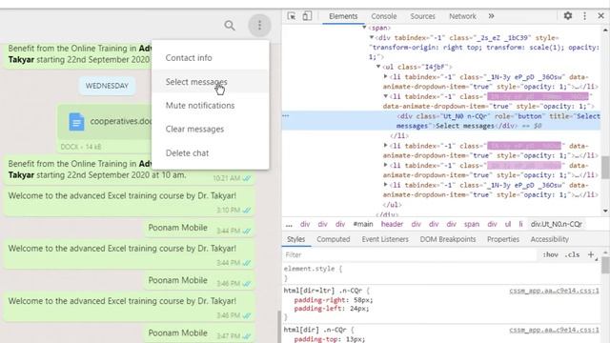The height and width of the screenshot is (343, 610).
Task: Expand the fifth li tabindex node
Action: (x=385, y=185)
